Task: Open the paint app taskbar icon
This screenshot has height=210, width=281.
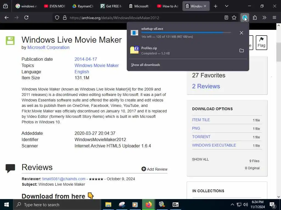Action: 122,205
